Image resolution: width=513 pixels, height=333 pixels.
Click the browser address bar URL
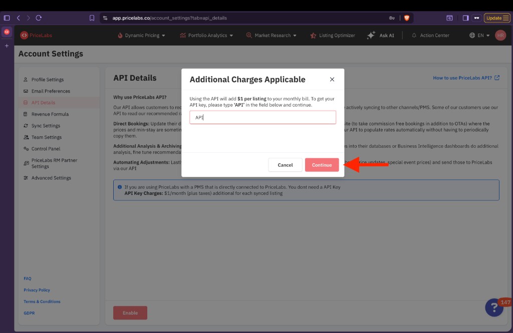coord(169,18)
